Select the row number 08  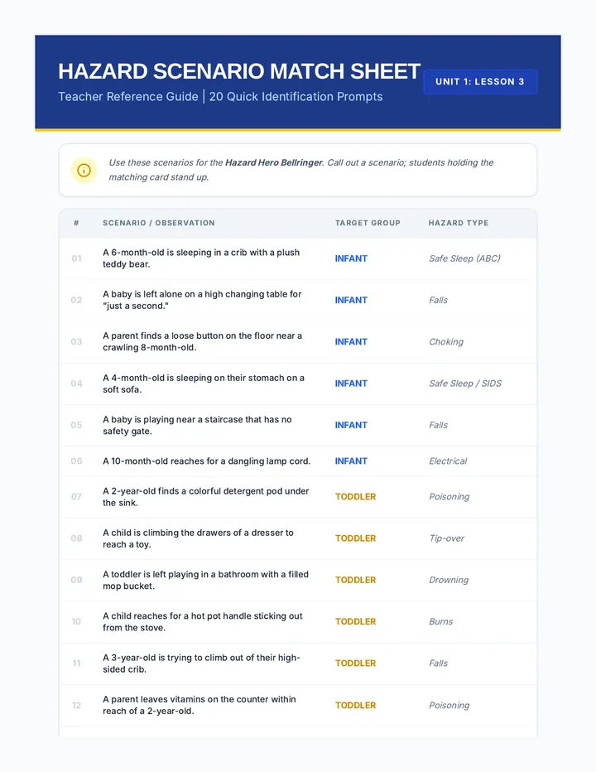(x=76, y=538)
